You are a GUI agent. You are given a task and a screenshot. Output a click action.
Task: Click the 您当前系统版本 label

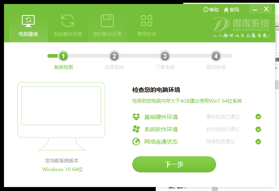[x=62, y=161]
